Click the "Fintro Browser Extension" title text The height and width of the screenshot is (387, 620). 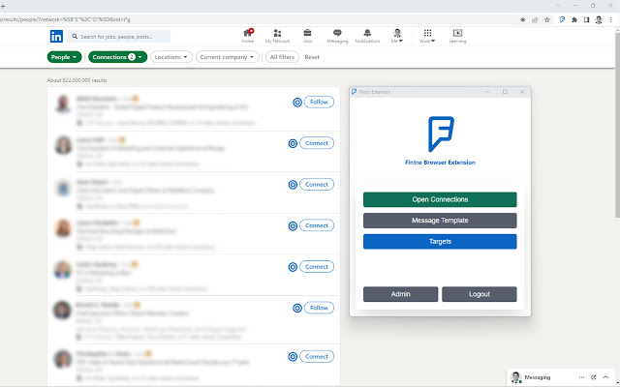440,163
